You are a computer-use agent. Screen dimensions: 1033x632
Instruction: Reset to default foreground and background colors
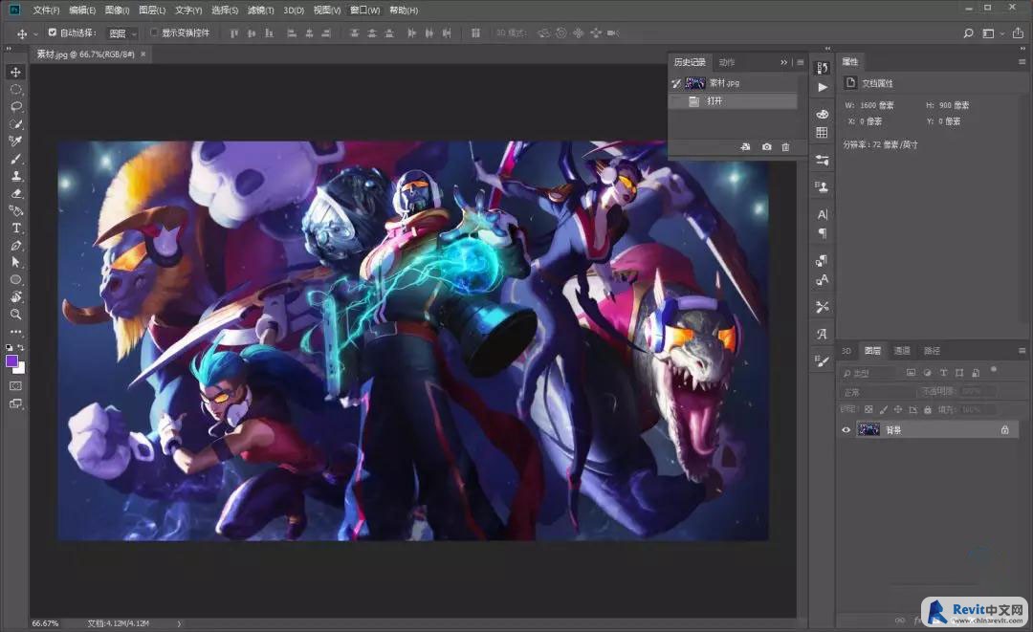pos(10,347)
